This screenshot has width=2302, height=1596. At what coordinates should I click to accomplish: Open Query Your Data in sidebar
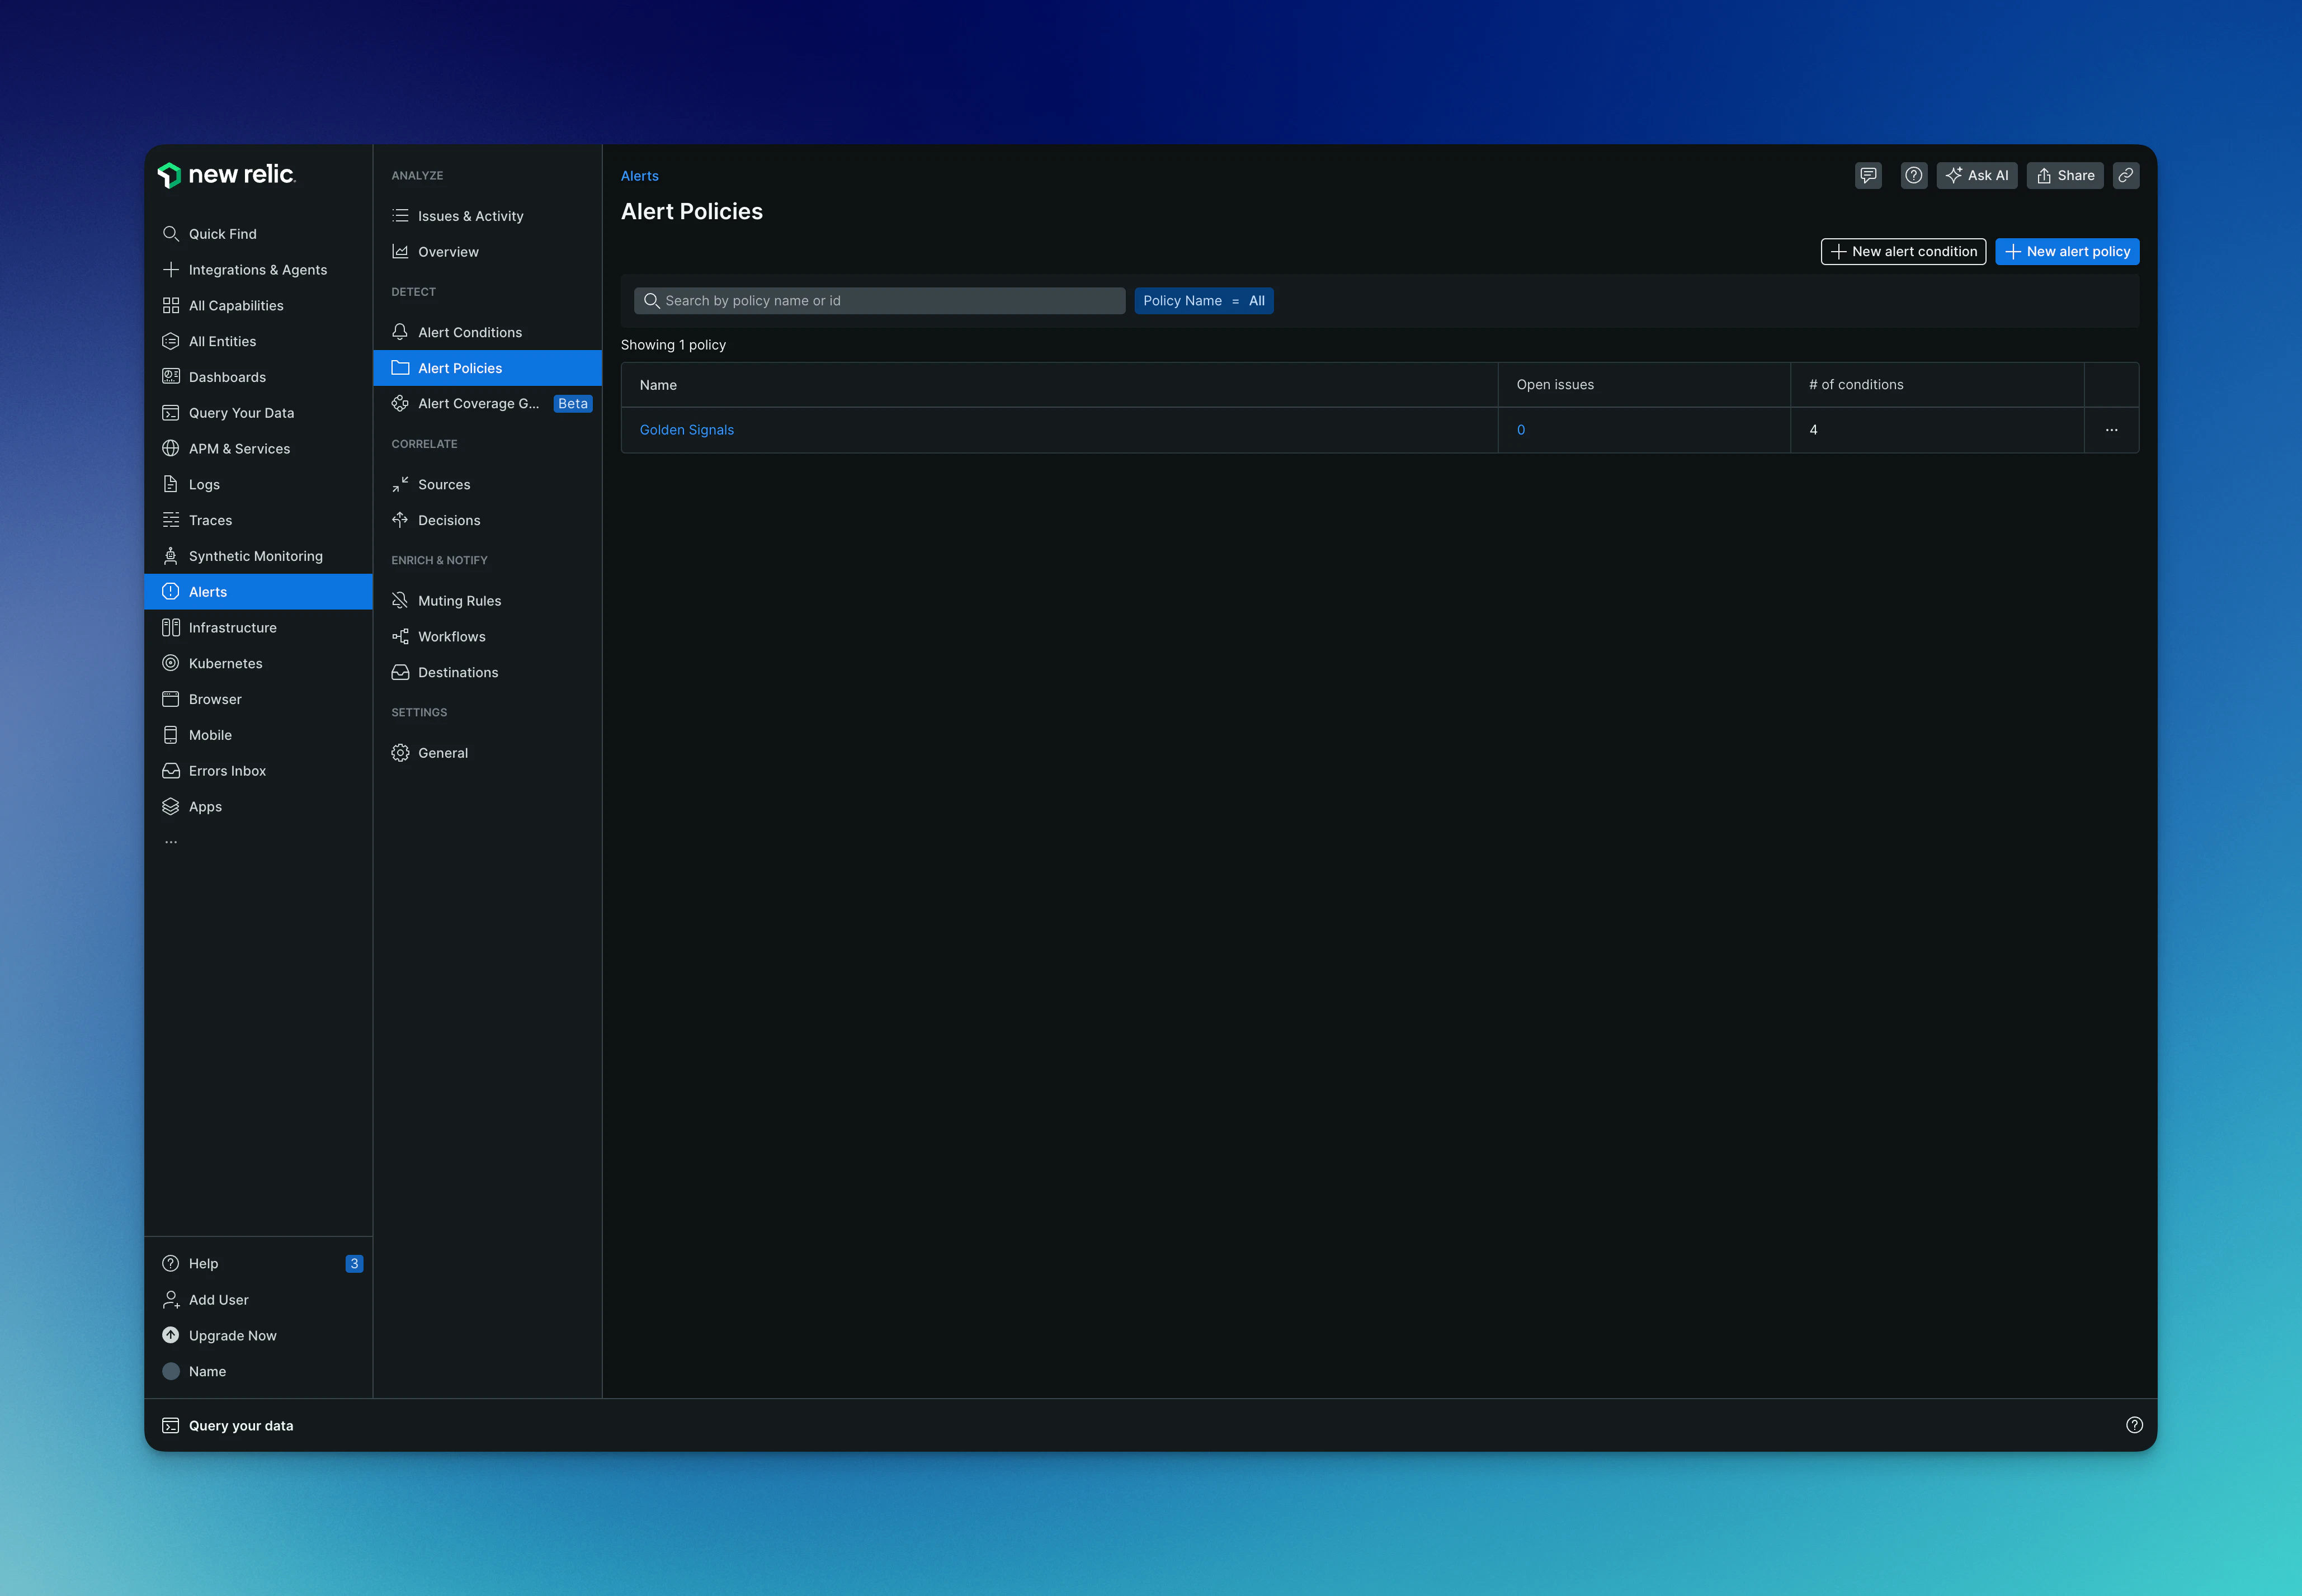click(258, 413)
